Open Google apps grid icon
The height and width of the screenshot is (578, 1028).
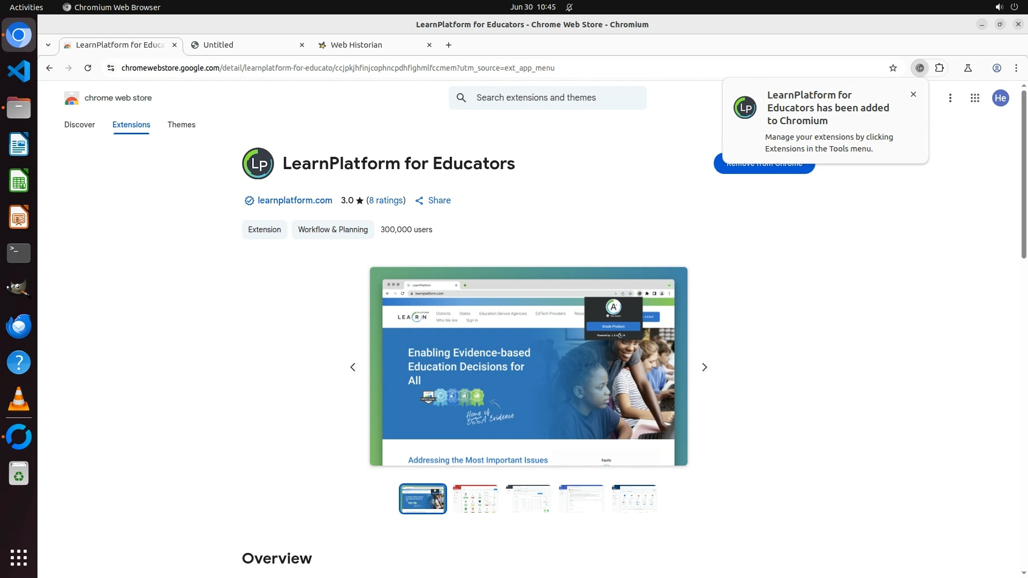tap(974, 98)
